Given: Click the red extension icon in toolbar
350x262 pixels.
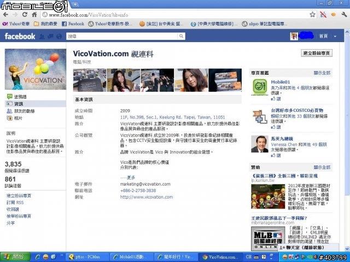Looking at the screenshot, I should 323,15.
